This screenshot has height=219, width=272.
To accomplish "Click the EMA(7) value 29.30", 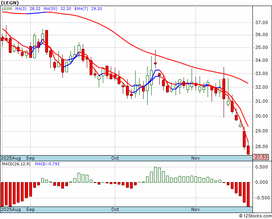I will pyautogui.click(x=97, y=9).
